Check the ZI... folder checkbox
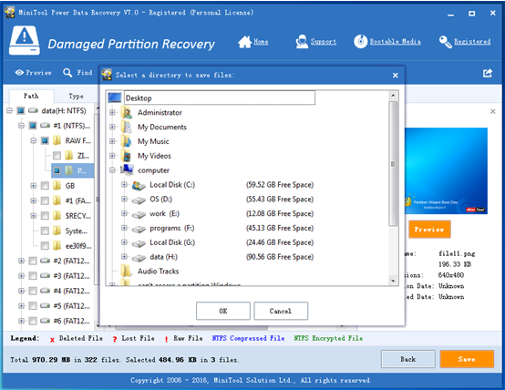This screenshot has height=390, width=505. (57, 156)
